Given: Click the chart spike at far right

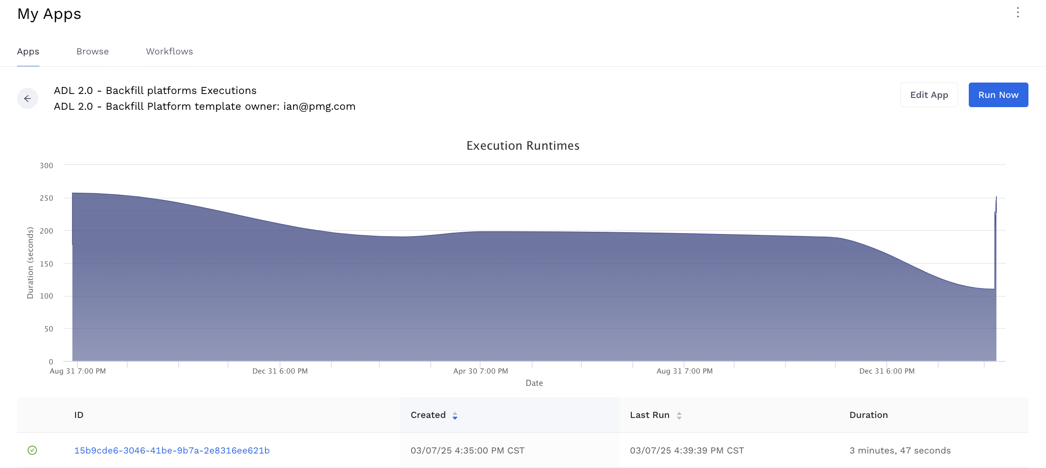Looking at the screenshot, I should pos(996,205).
